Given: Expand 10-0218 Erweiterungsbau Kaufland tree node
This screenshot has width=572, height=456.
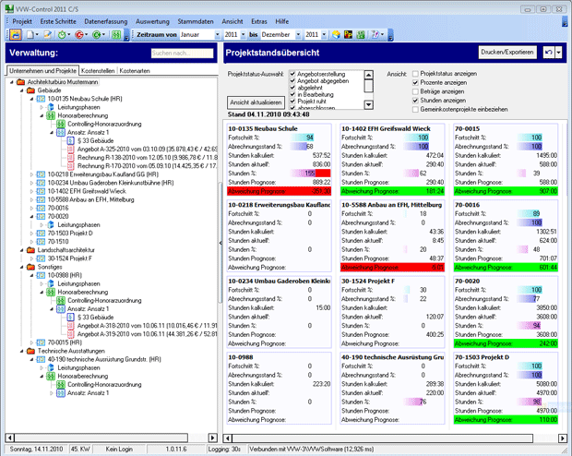Looking at the screenshot, I should coord(31,174).
